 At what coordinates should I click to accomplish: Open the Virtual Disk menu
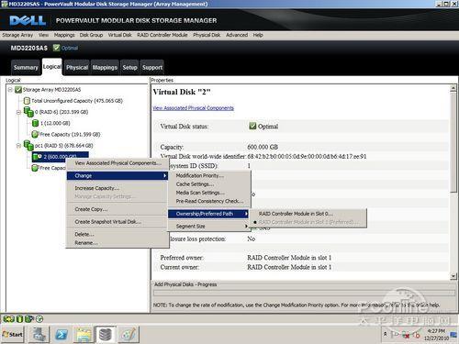119,35
